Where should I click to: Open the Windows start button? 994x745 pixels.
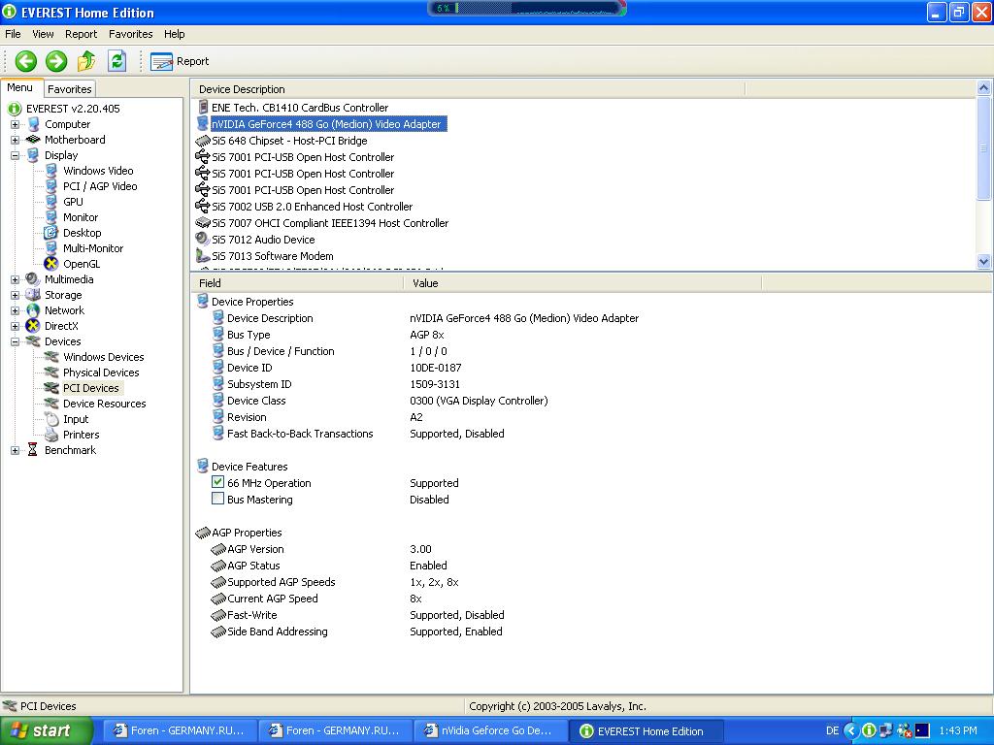[x=47, y=731]
